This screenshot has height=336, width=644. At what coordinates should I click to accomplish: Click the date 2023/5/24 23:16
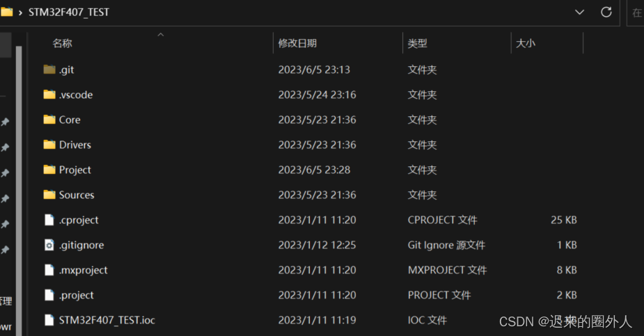(x=317, y=95)
